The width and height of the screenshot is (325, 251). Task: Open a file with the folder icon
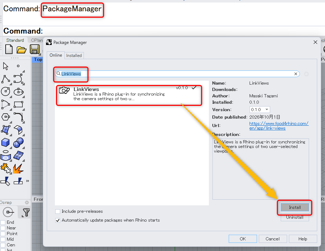[21, 50]
